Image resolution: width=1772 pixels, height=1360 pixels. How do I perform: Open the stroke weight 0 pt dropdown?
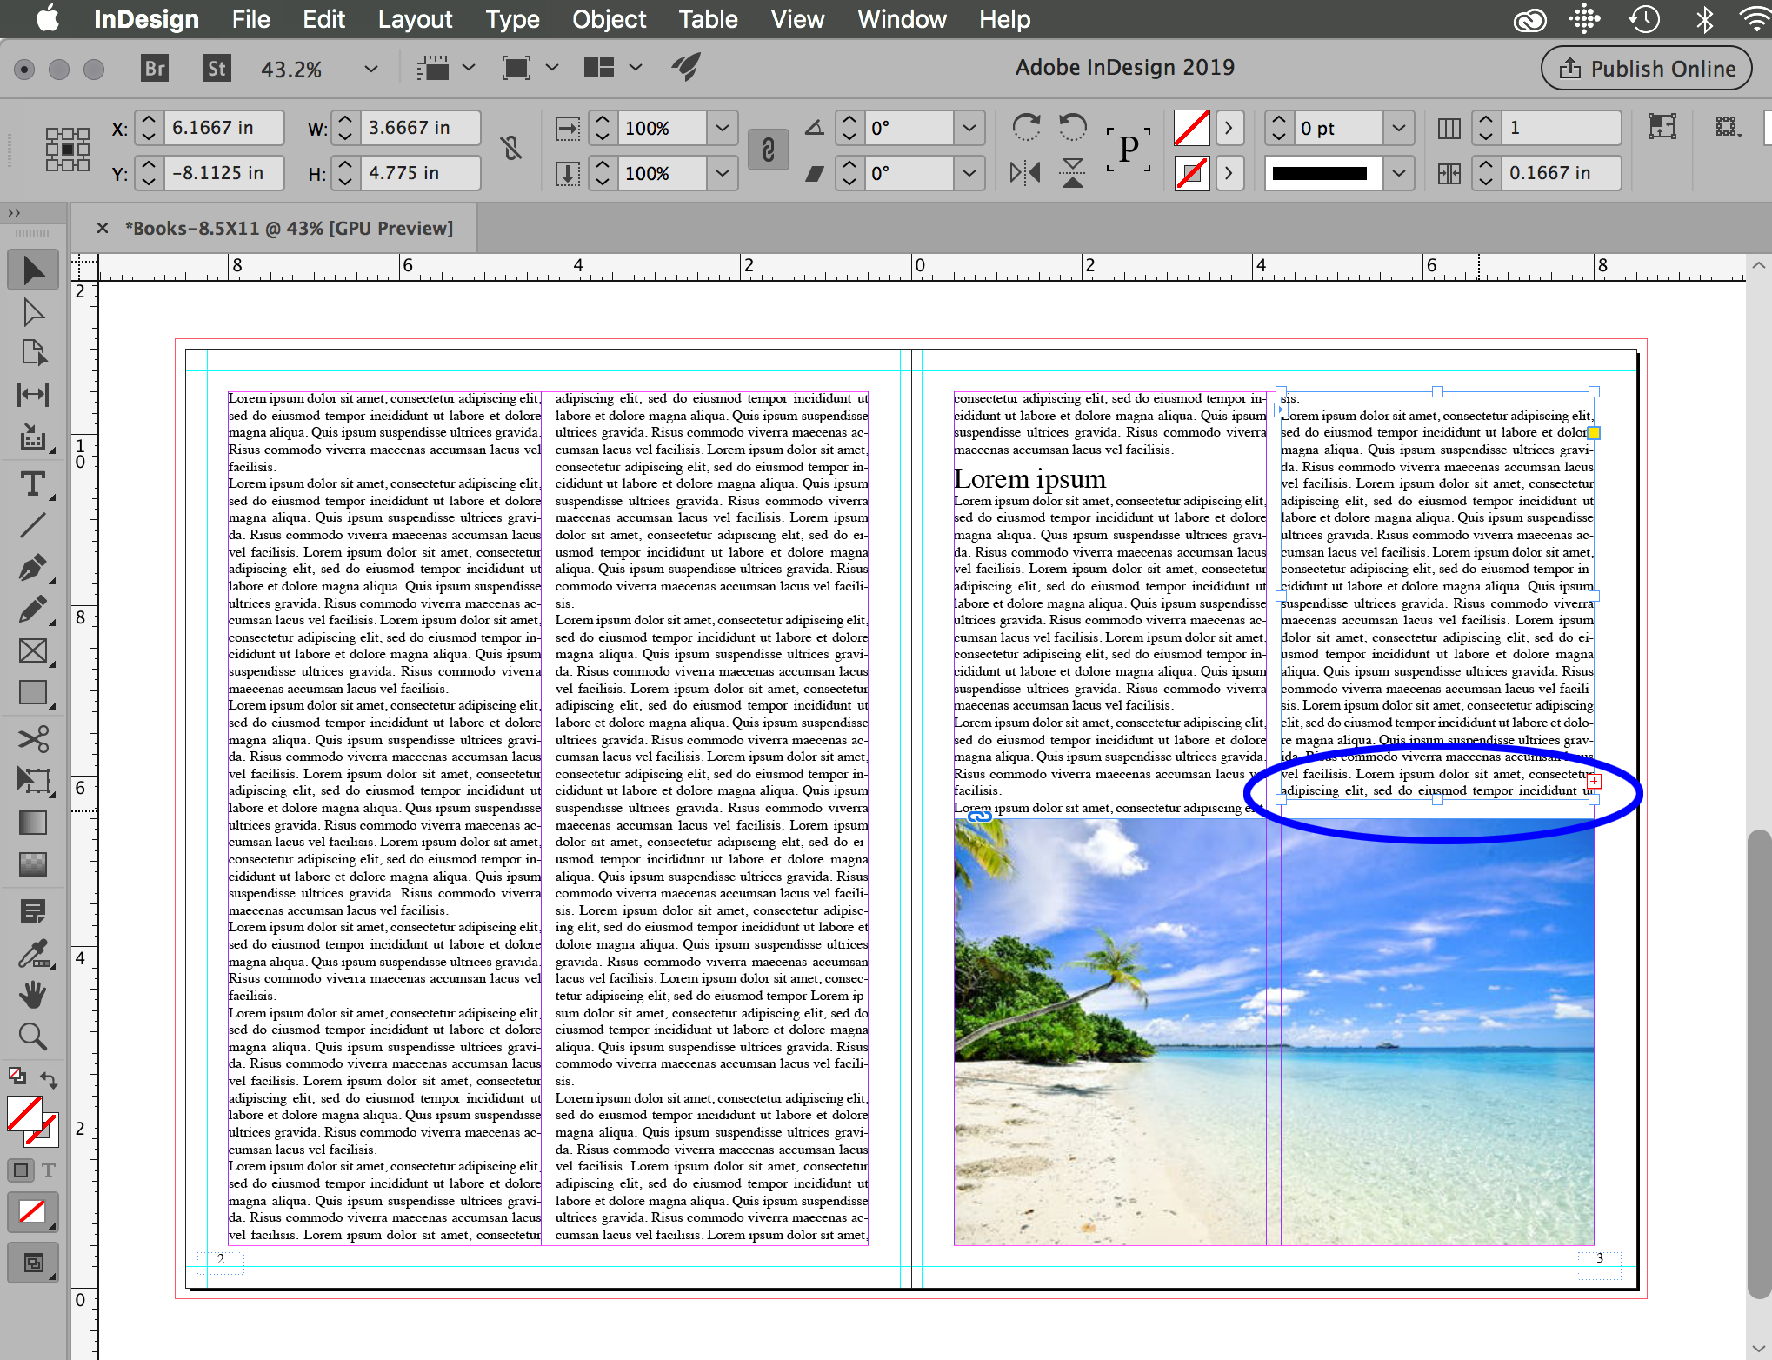coord(1398,128)
